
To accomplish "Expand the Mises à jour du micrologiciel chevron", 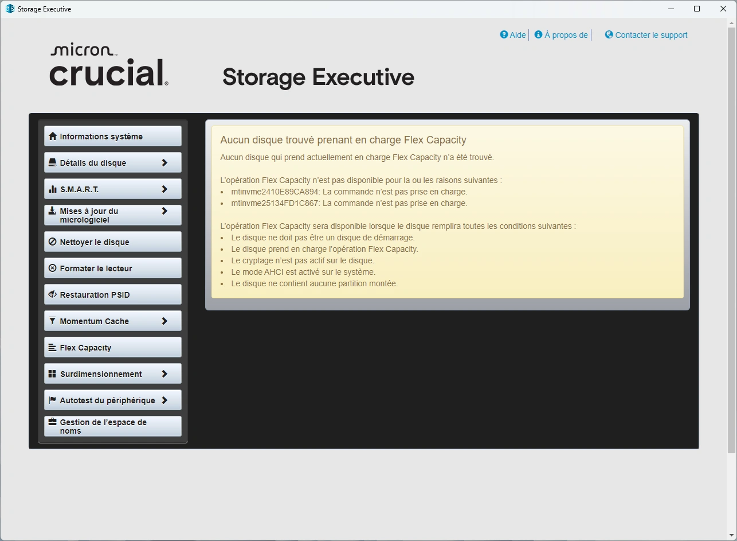I will (164, 211).
